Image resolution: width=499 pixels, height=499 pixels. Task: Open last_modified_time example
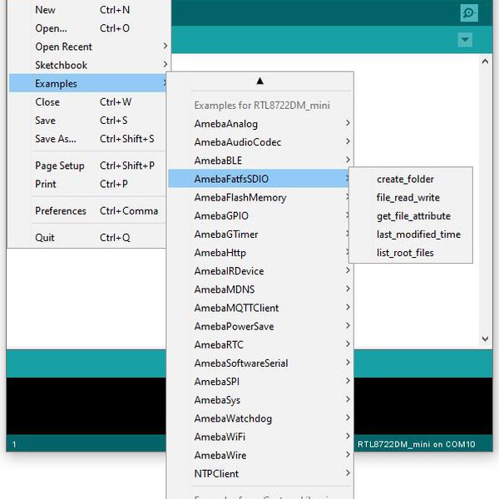click(417, 235)
